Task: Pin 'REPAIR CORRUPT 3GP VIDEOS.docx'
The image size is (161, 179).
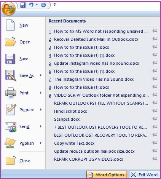Action: pos(155,159)
